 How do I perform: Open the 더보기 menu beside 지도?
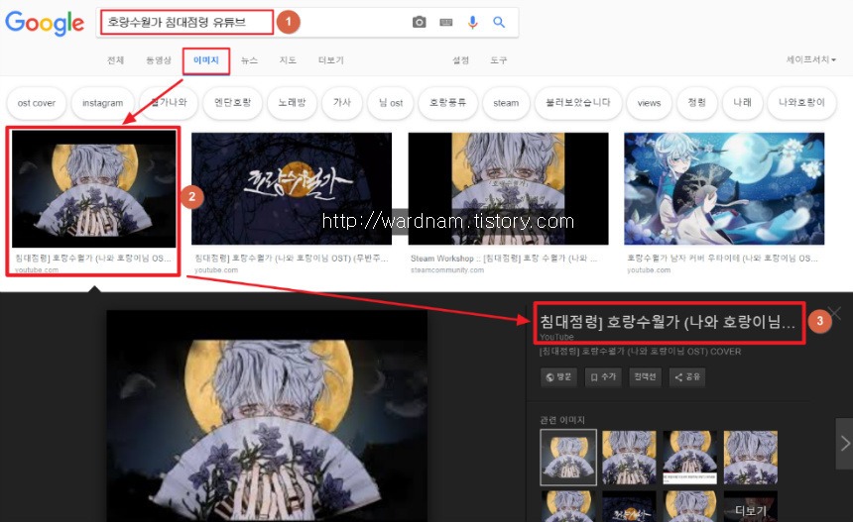coord(330,59)
